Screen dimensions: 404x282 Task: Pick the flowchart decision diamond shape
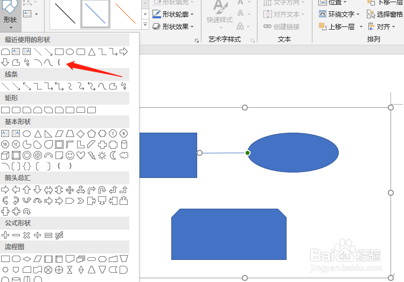27,259
